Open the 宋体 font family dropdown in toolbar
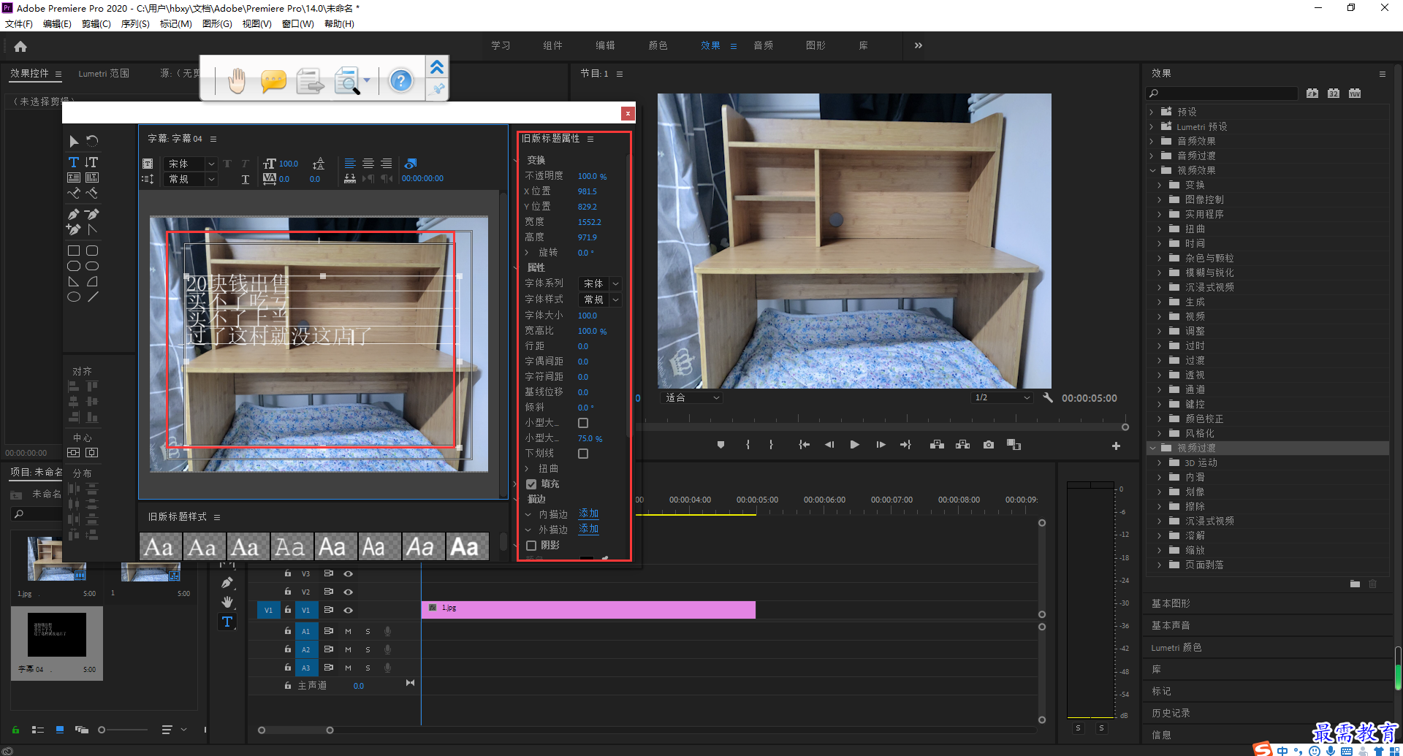 pos(191,164)
